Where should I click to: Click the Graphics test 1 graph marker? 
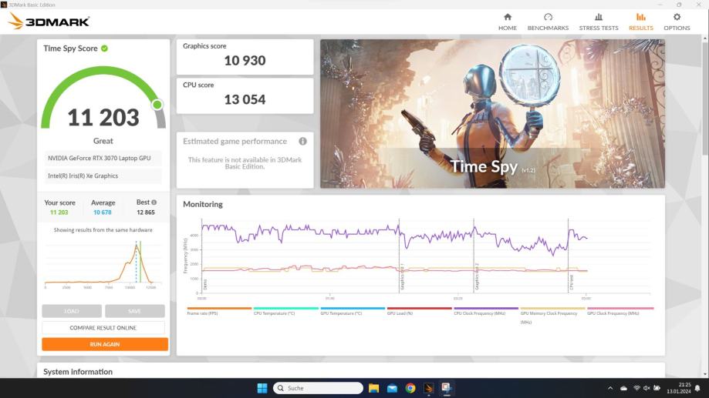[401, 276]
